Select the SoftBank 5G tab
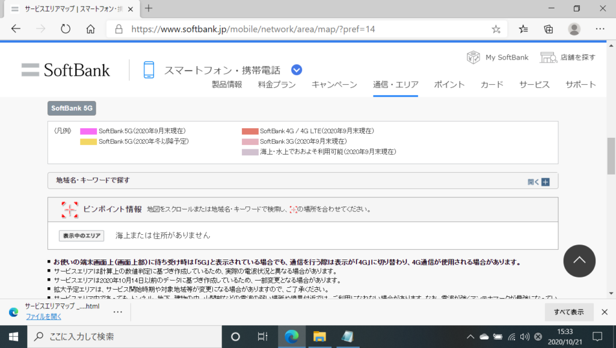This screenshot has width=616, height=348. coord(72,108)
